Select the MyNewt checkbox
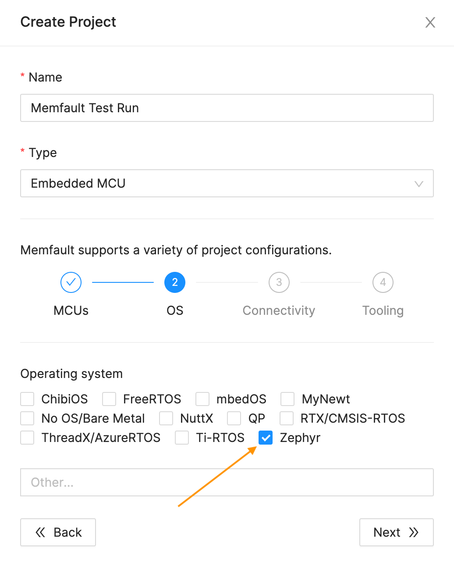Viewport: 454px width, 563px height. (287, 399)
